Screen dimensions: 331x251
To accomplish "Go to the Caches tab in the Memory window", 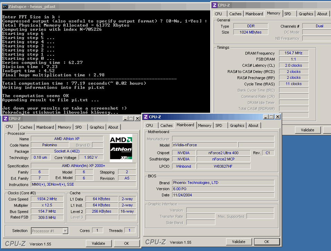I will coord(235,14).
